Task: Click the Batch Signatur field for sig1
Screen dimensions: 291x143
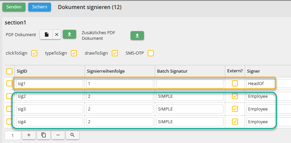Action: click(x=190, y=83)
